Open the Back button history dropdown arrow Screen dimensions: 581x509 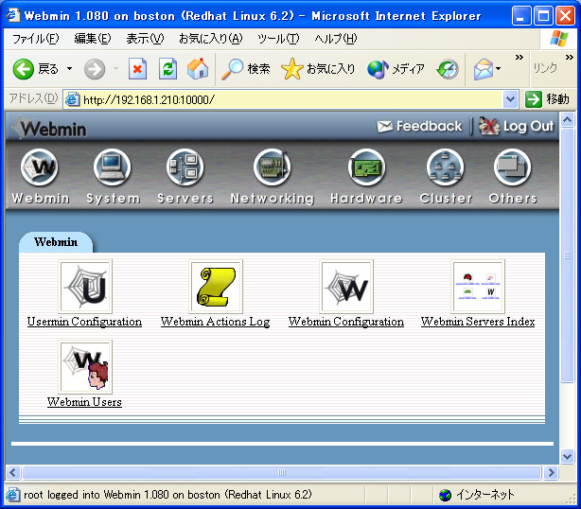(x=69, y=69)
